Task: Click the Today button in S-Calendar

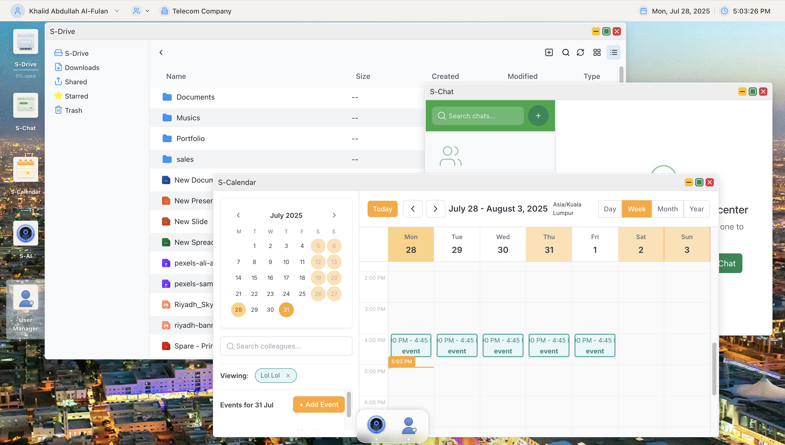Action: click(382, 209)
